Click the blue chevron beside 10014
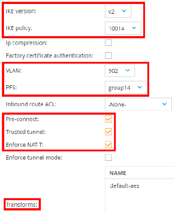The height and width of the screenshot is (217, 177). click(134, 28)
